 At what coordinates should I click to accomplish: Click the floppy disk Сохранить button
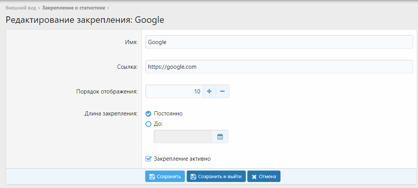[165, 177]
